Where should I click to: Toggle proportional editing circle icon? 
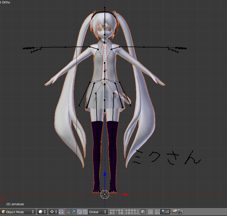(150, 212)
